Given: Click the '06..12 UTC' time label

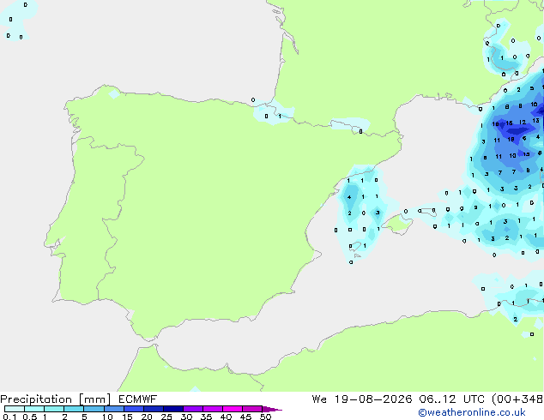Looking at the screenshot, I should tap(451, 399).
